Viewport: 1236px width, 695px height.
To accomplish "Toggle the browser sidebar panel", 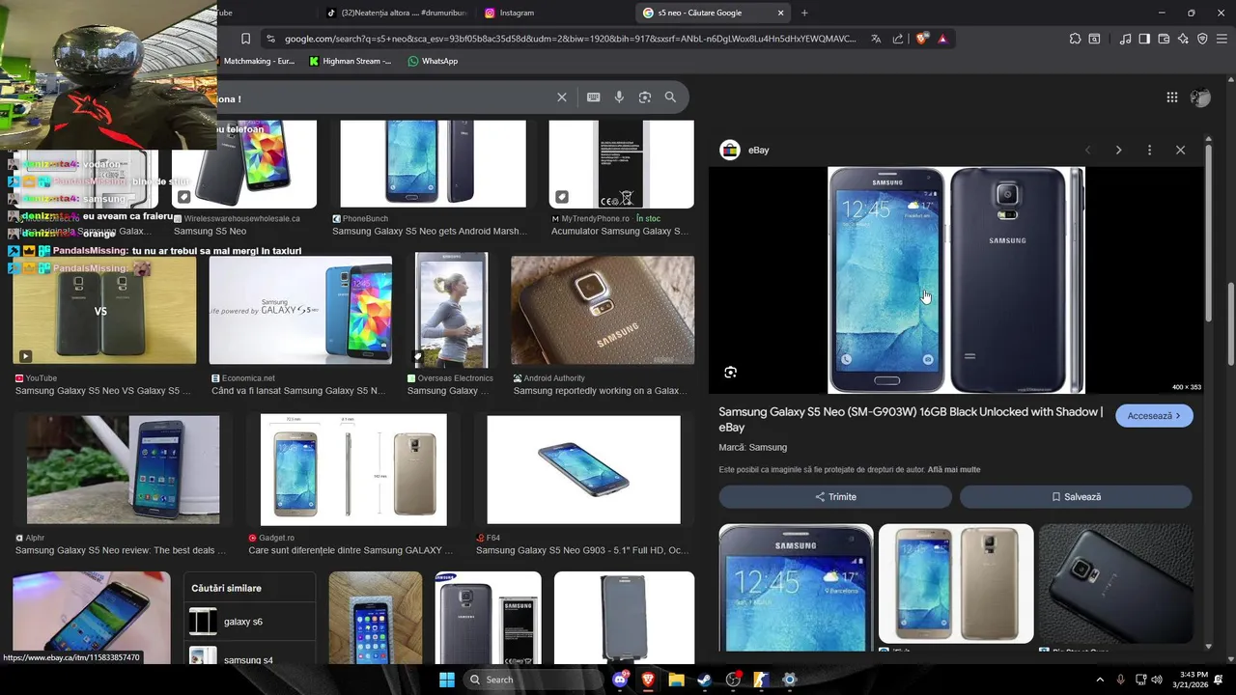I will [1144, 39].
